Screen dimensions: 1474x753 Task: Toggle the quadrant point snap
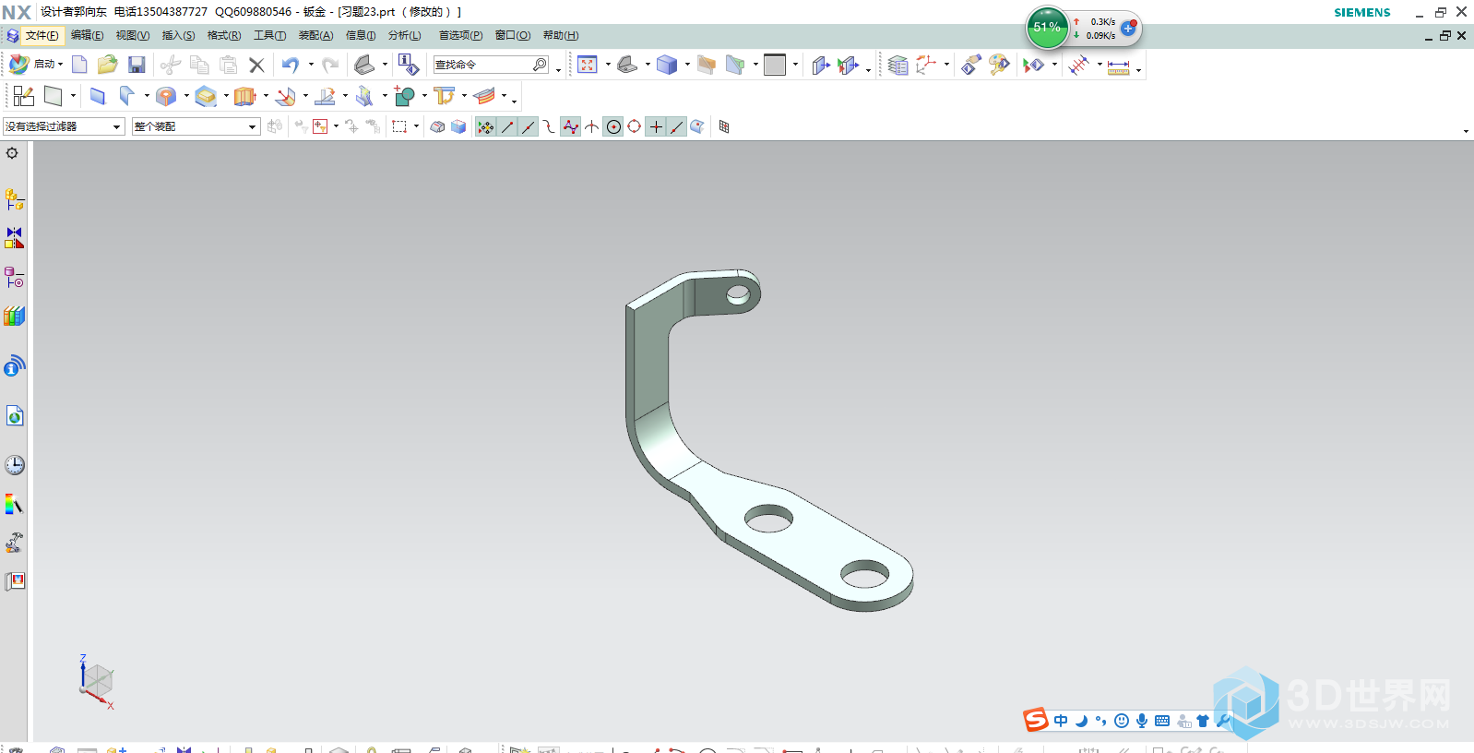(x=635, y=127)
